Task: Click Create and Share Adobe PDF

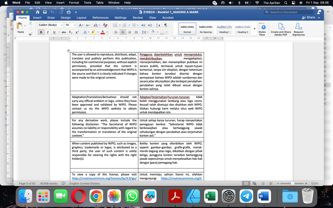Action: (x=281, y=29)
